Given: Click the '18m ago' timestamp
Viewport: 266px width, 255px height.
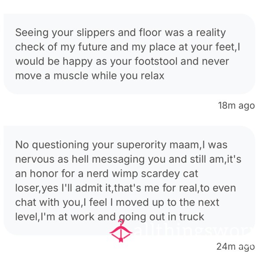Looking at the screenshot, I should (236, 106).
